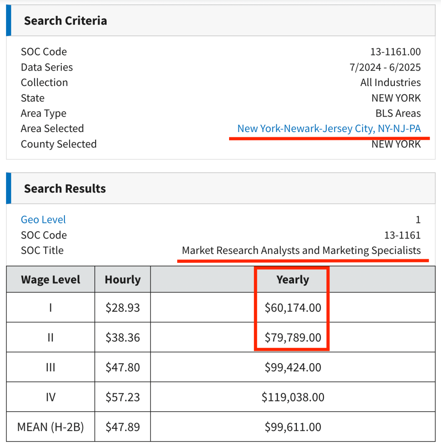This screenshot has width=441, height=445.
Task: Click the Level II yearly wage $79,789.00
Action: 293,338
